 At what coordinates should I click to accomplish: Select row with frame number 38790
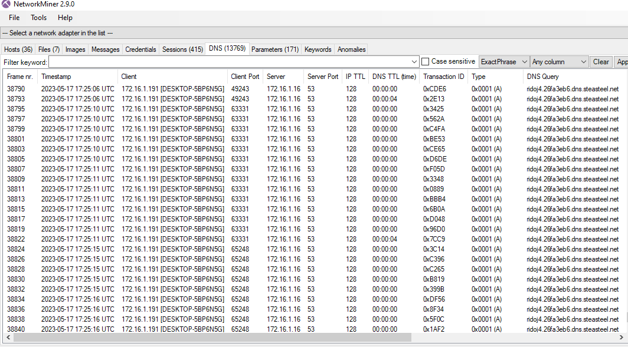(314, 89)
